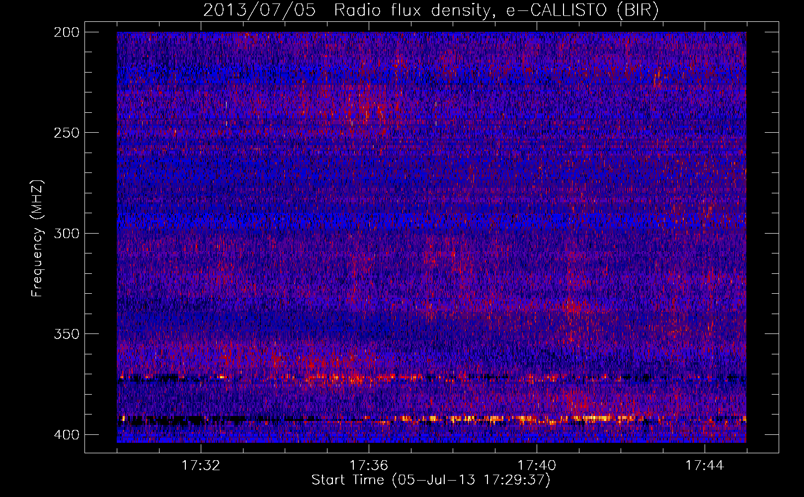Click the 400 frequency tick label
Viewport: 804px width, 497px height.
pos(66,434)
